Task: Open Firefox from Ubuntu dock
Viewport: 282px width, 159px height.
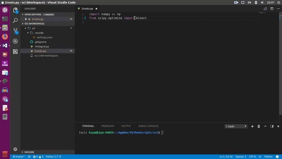Action: (x=5, y=37)
